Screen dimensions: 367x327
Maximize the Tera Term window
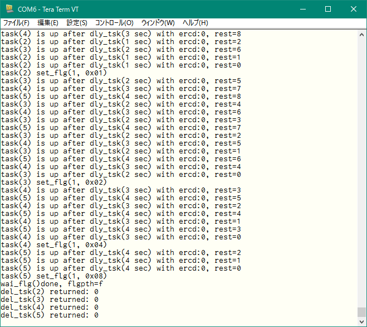(x=328, y=9)
